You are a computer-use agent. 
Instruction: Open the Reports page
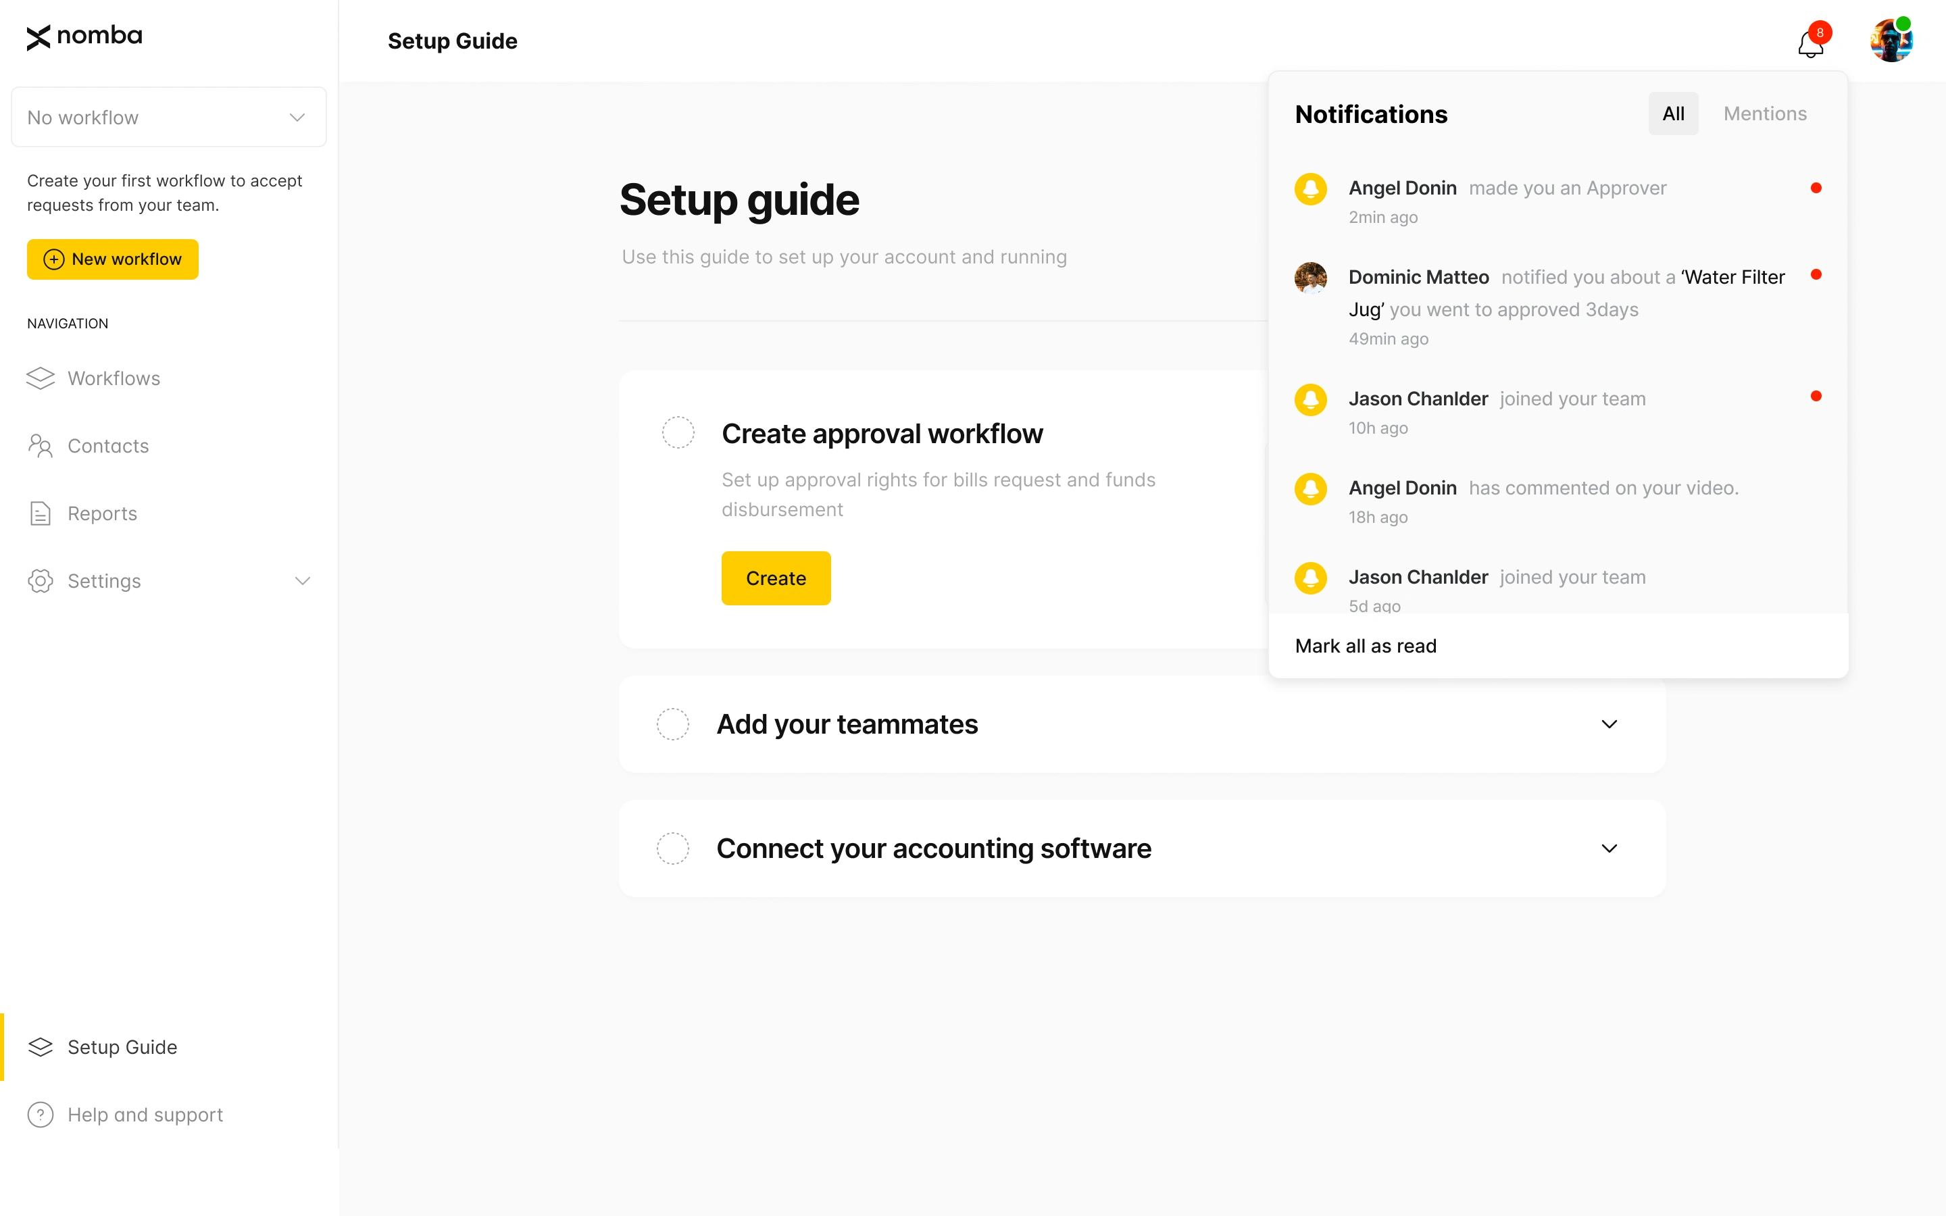click(101, 513)
